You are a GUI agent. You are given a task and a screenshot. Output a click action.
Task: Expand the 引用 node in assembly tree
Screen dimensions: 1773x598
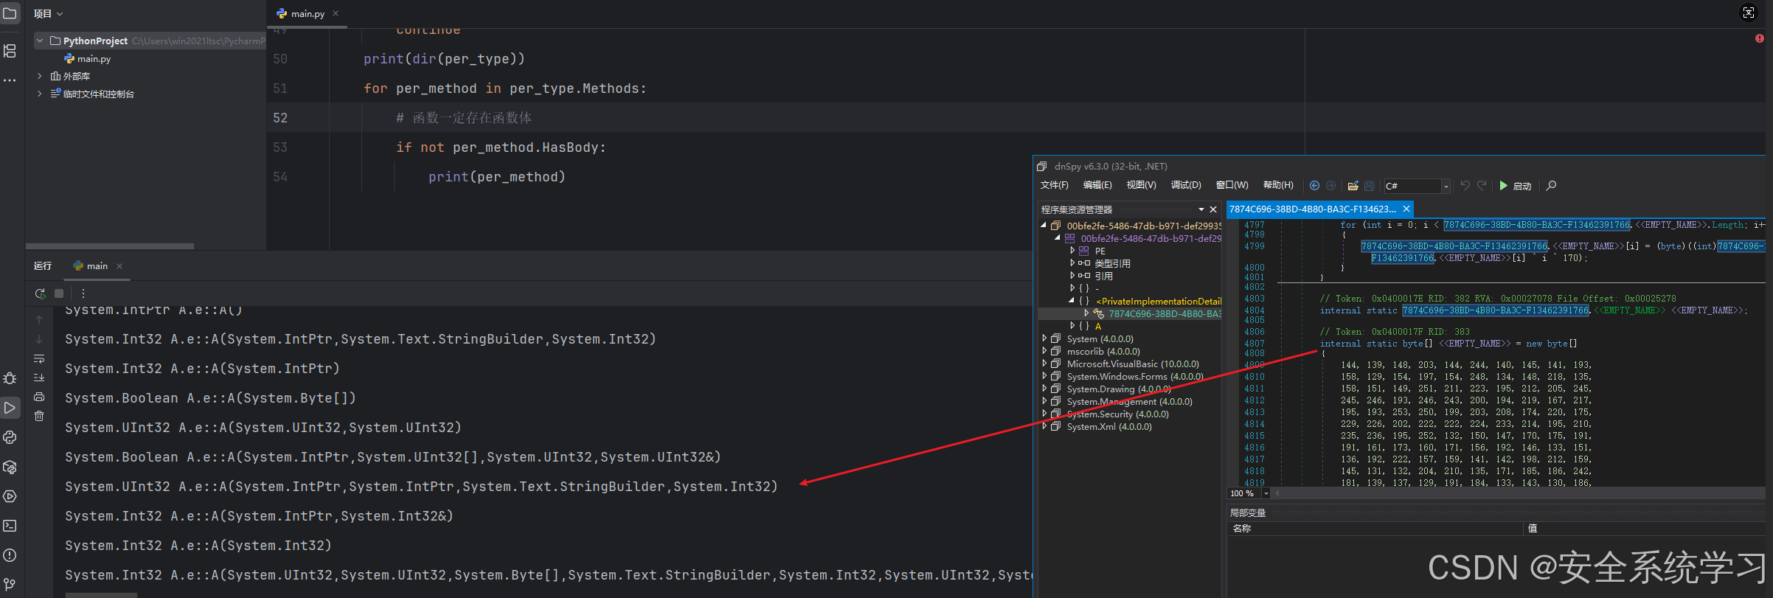pos(1072,276)
